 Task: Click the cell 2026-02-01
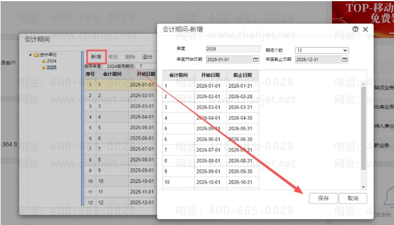(x=211, y=96)
